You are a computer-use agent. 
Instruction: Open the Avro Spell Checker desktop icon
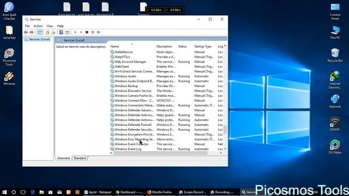[9, 11]
